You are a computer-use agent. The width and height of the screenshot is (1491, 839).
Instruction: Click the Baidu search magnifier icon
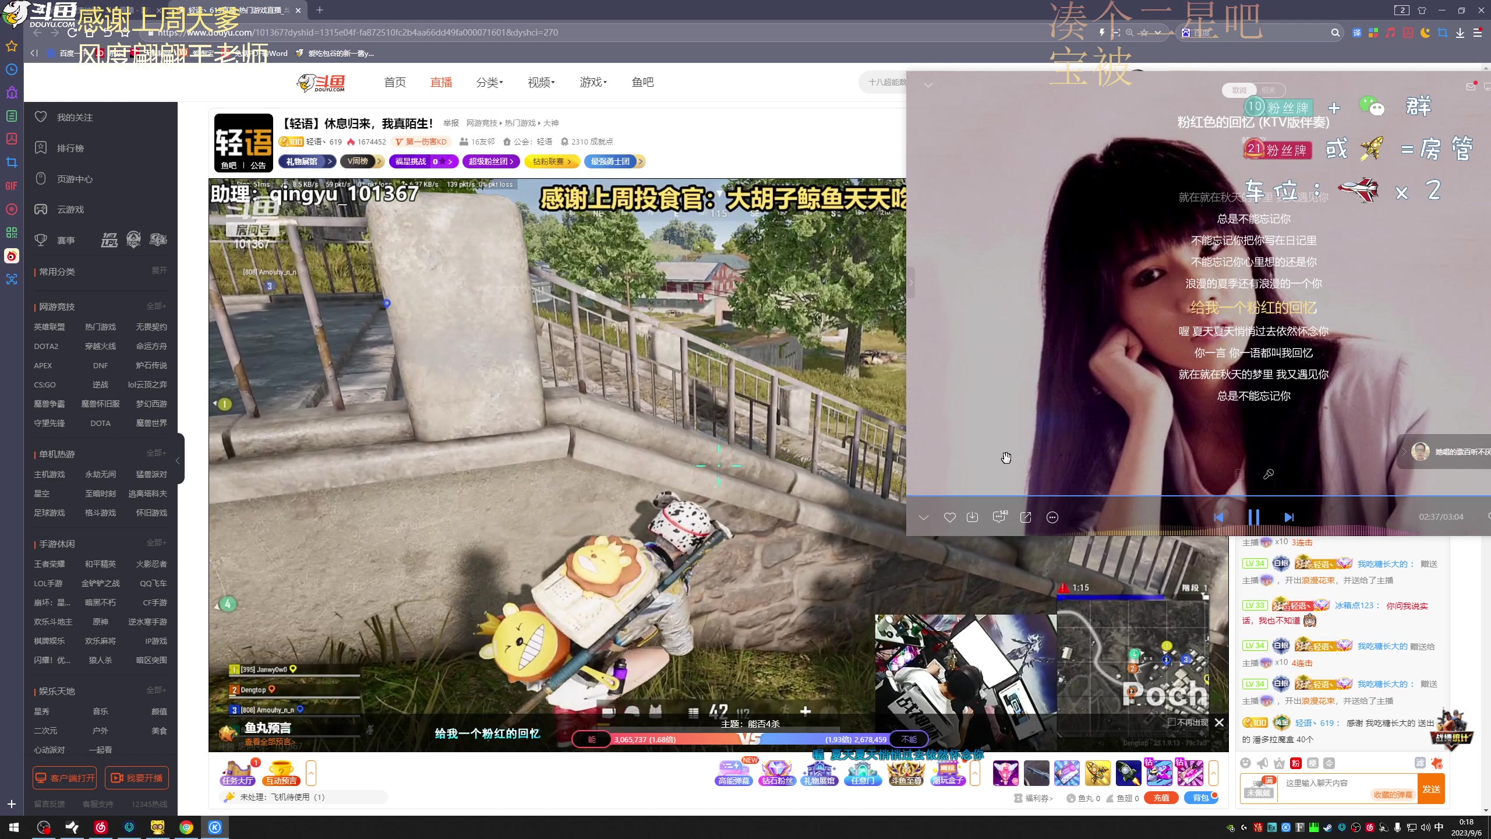point(1335,33)
